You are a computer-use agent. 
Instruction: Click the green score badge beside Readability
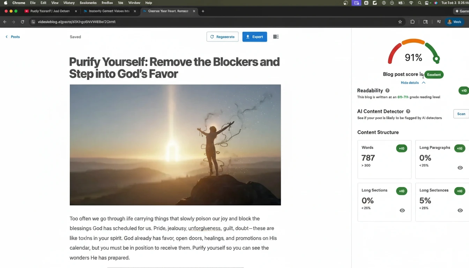pos(464,91)
